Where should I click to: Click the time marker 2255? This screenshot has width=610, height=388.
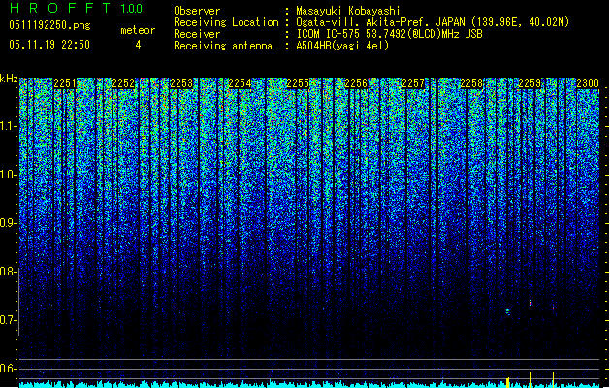click(298, 83)
